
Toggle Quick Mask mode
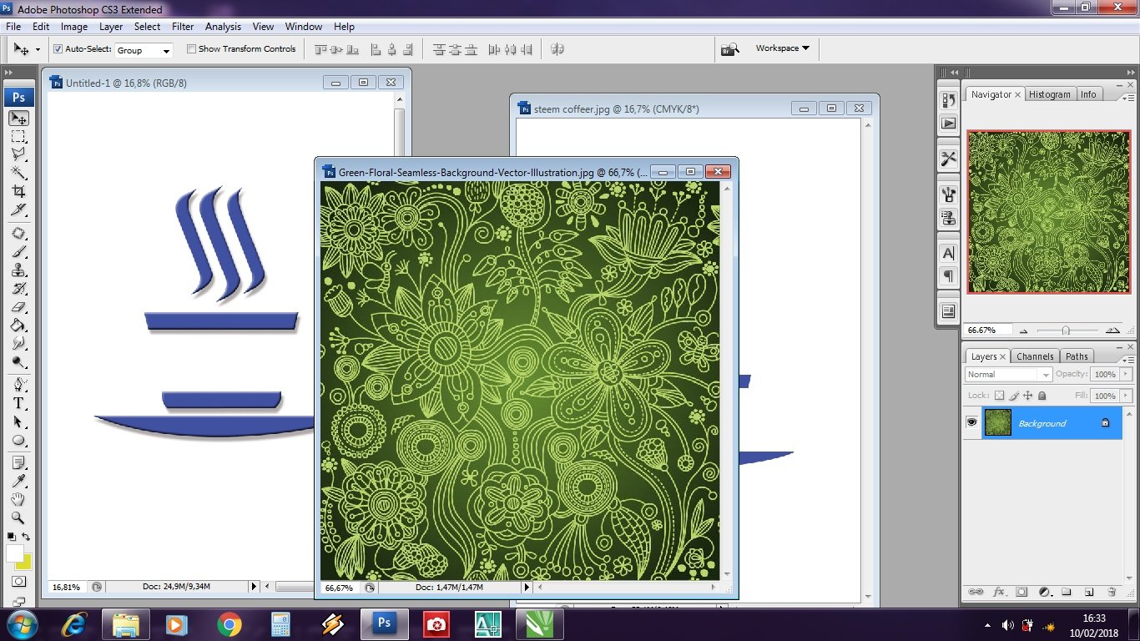(18, 582)
